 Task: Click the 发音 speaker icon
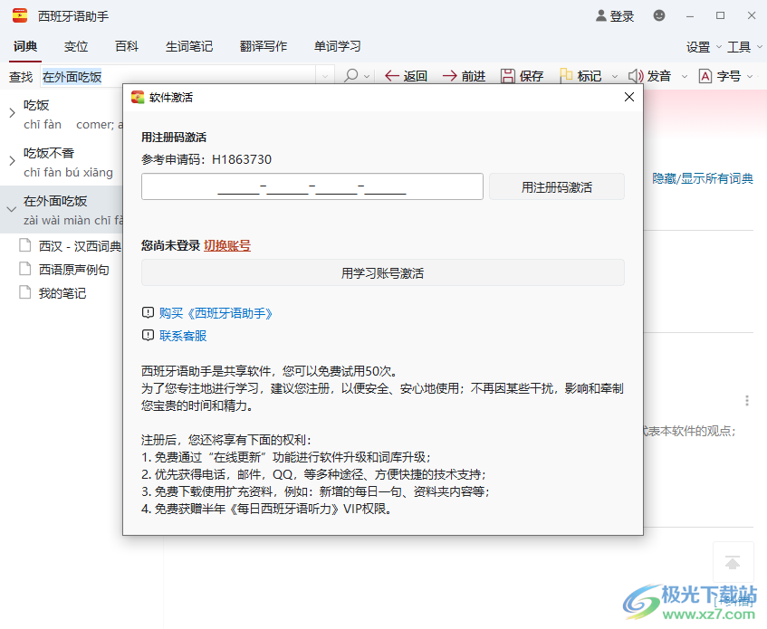tap(636, 76)
